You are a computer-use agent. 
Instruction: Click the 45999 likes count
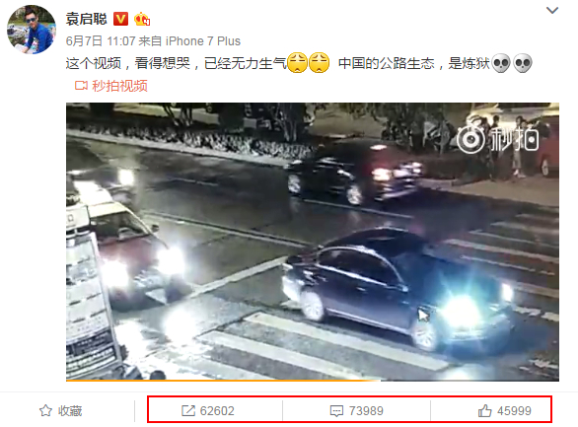[x=514, y=411]
